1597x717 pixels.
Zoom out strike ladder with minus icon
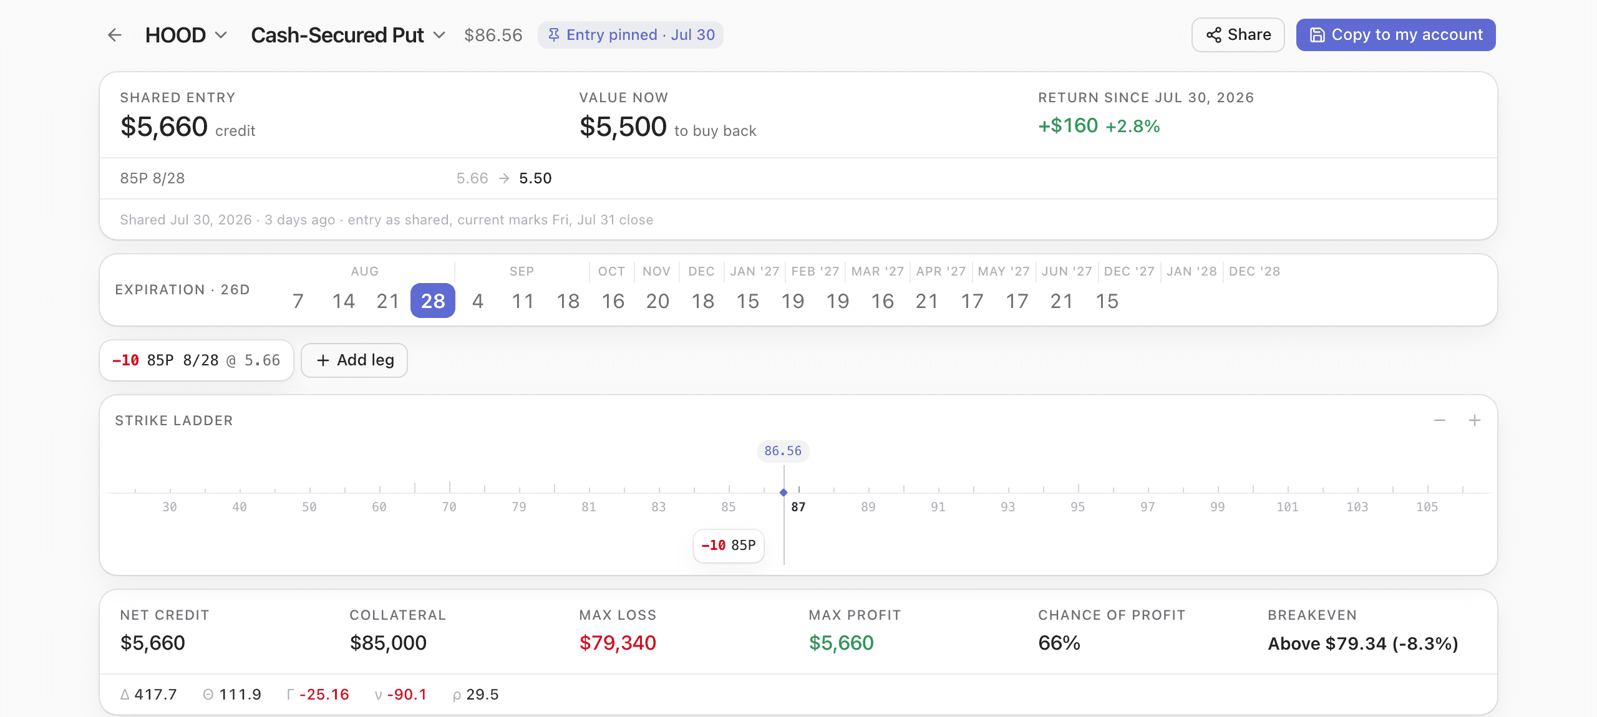[x=1440, y=421]
